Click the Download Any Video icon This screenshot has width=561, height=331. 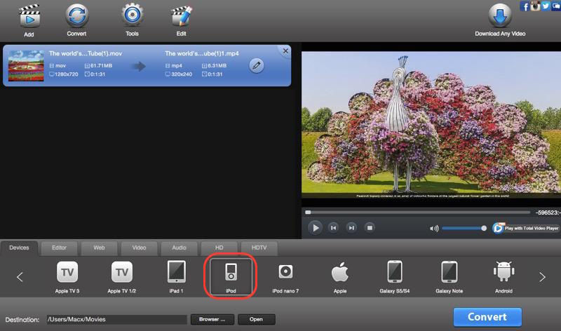tap(500, 15)
